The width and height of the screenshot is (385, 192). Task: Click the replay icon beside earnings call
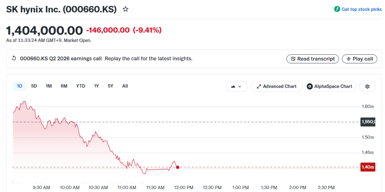[14, 58]
